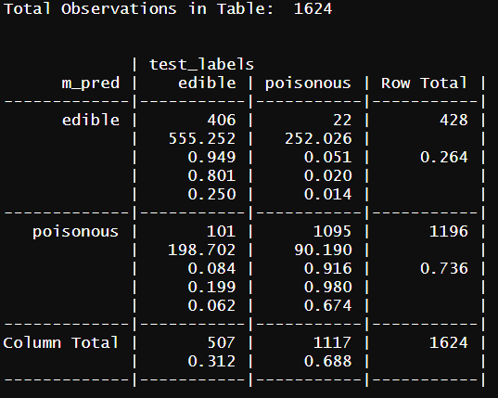Select the column total 1117

tap(333, 342)
